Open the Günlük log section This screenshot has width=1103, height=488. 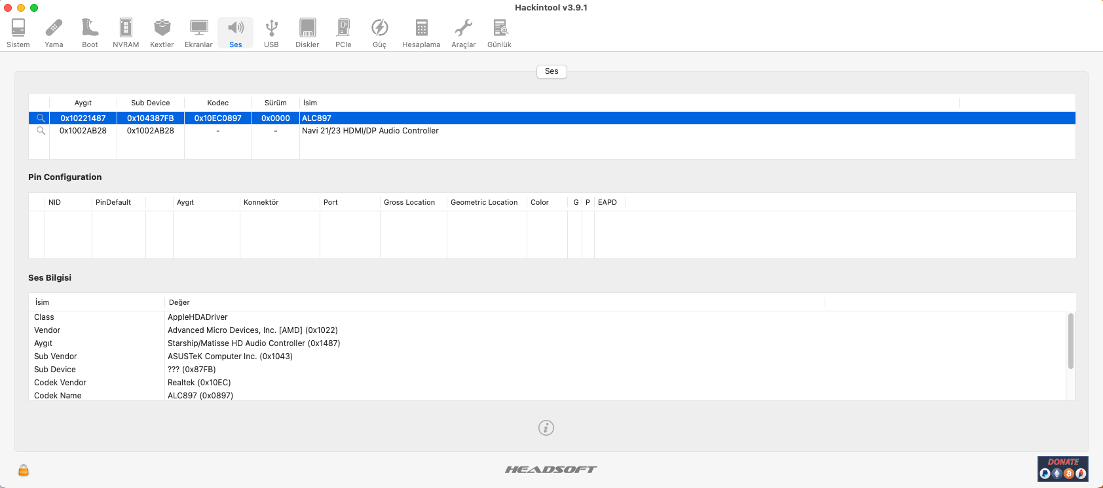[499, 33]
